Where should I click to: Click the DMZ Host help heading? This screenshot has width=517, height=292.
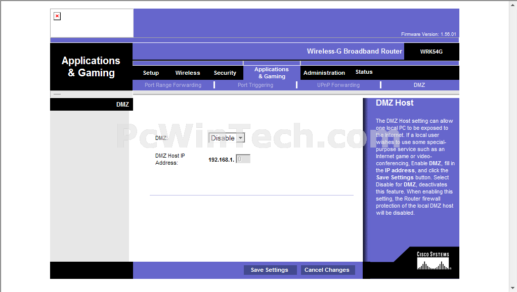tap(395, 103)
